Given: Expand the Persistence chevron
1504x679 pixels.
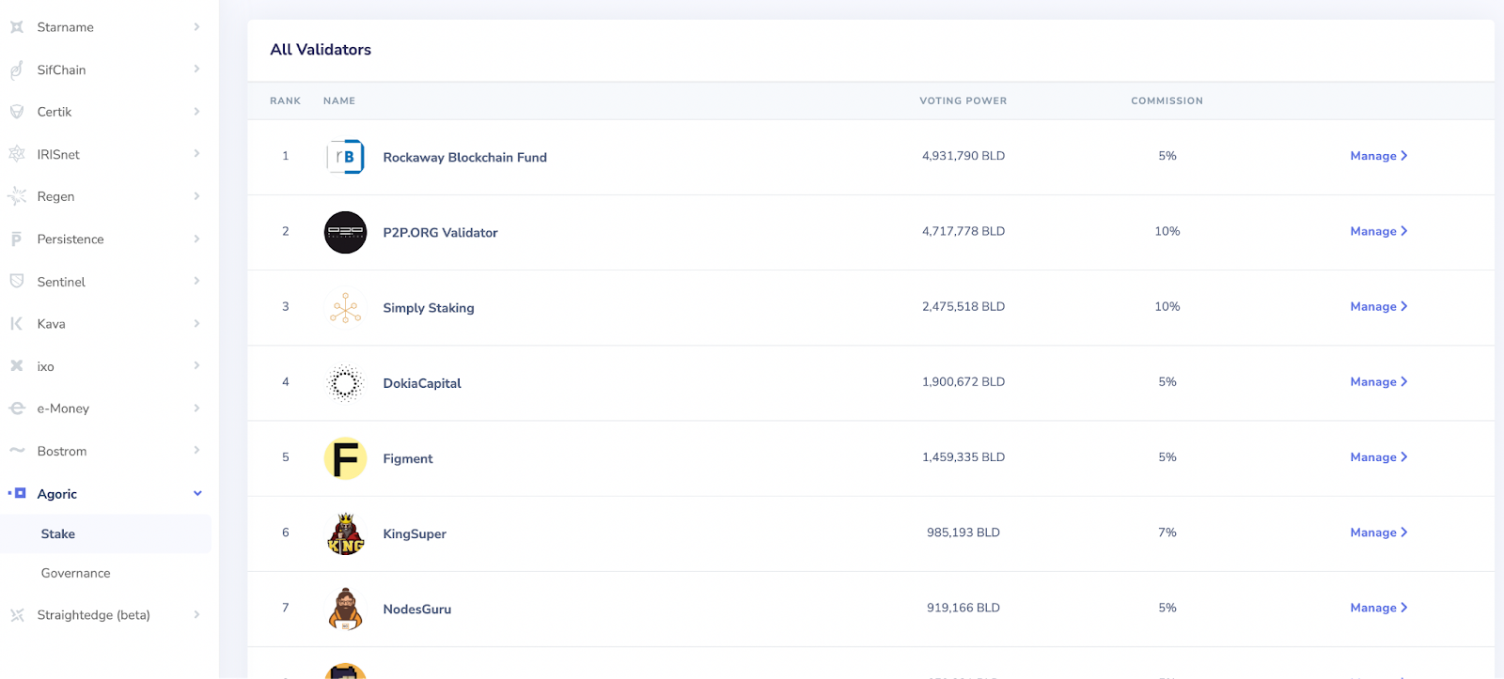Looking at the screenshot, I should [x=196, y=239].
